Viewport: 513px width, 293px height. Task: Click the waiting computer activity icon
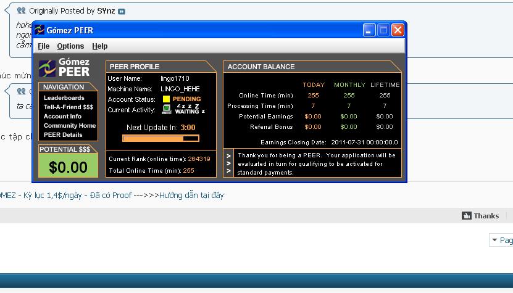[x=167, y=109]
